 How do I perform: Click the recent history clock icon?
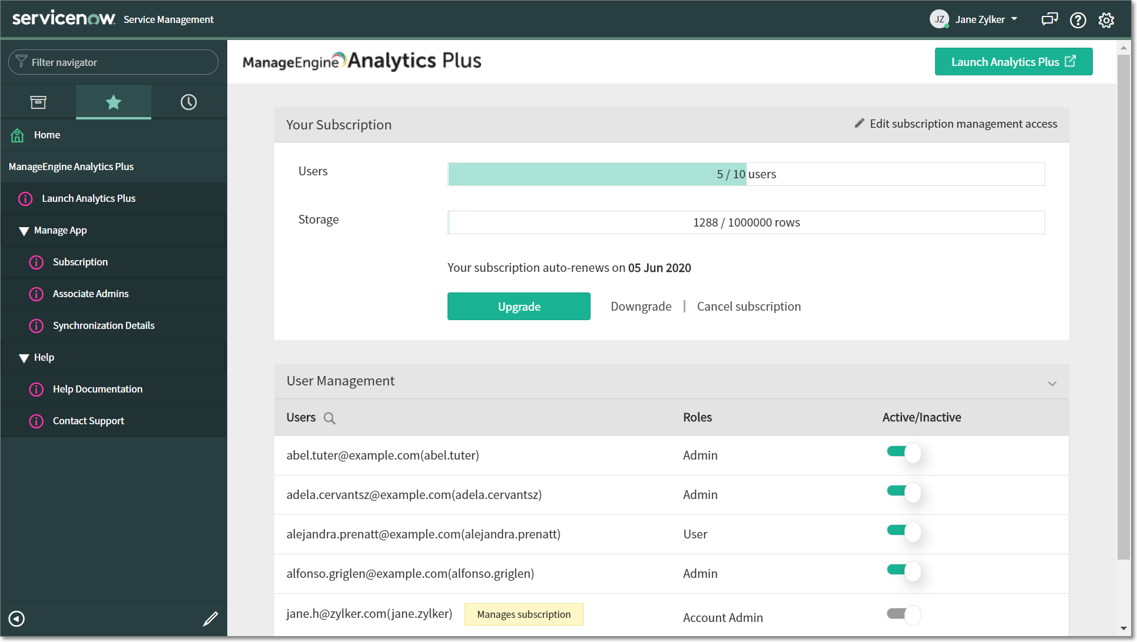tap(187, 101)
